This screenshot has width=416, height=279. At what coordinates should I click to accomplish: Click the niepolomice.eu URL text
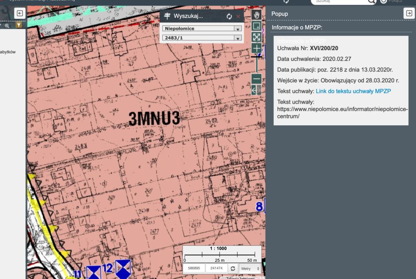(x=342, y=113)
